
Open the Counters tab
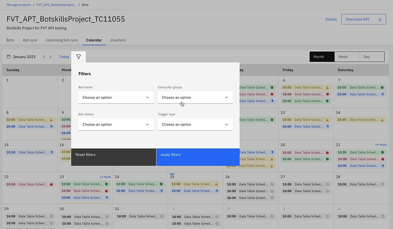tap(118, 40)
